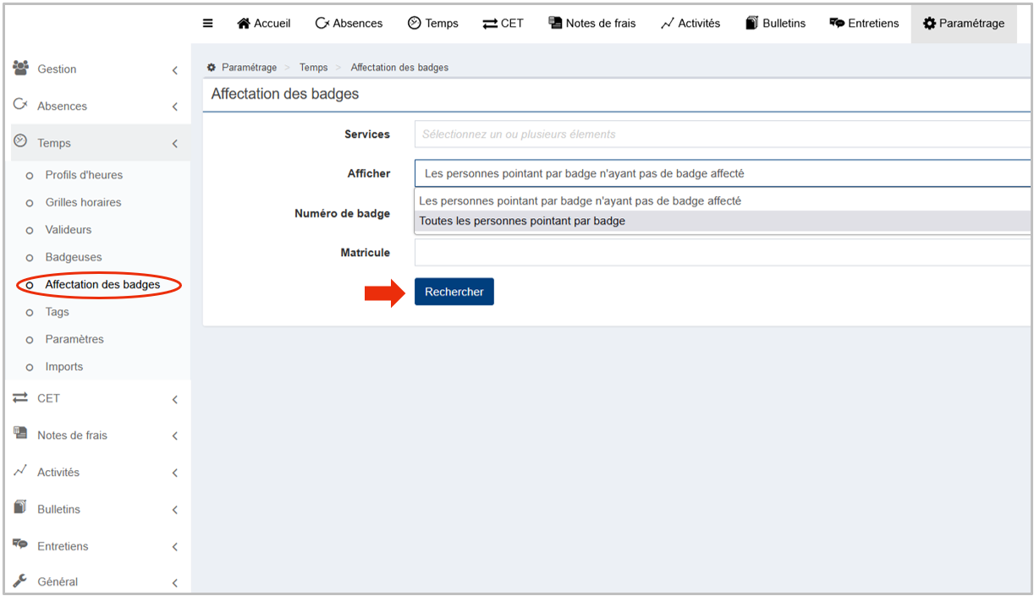Expand the Absences sidebar chevron
The width and height of the screenshot is (1034, 596).
tap(174, 107)
